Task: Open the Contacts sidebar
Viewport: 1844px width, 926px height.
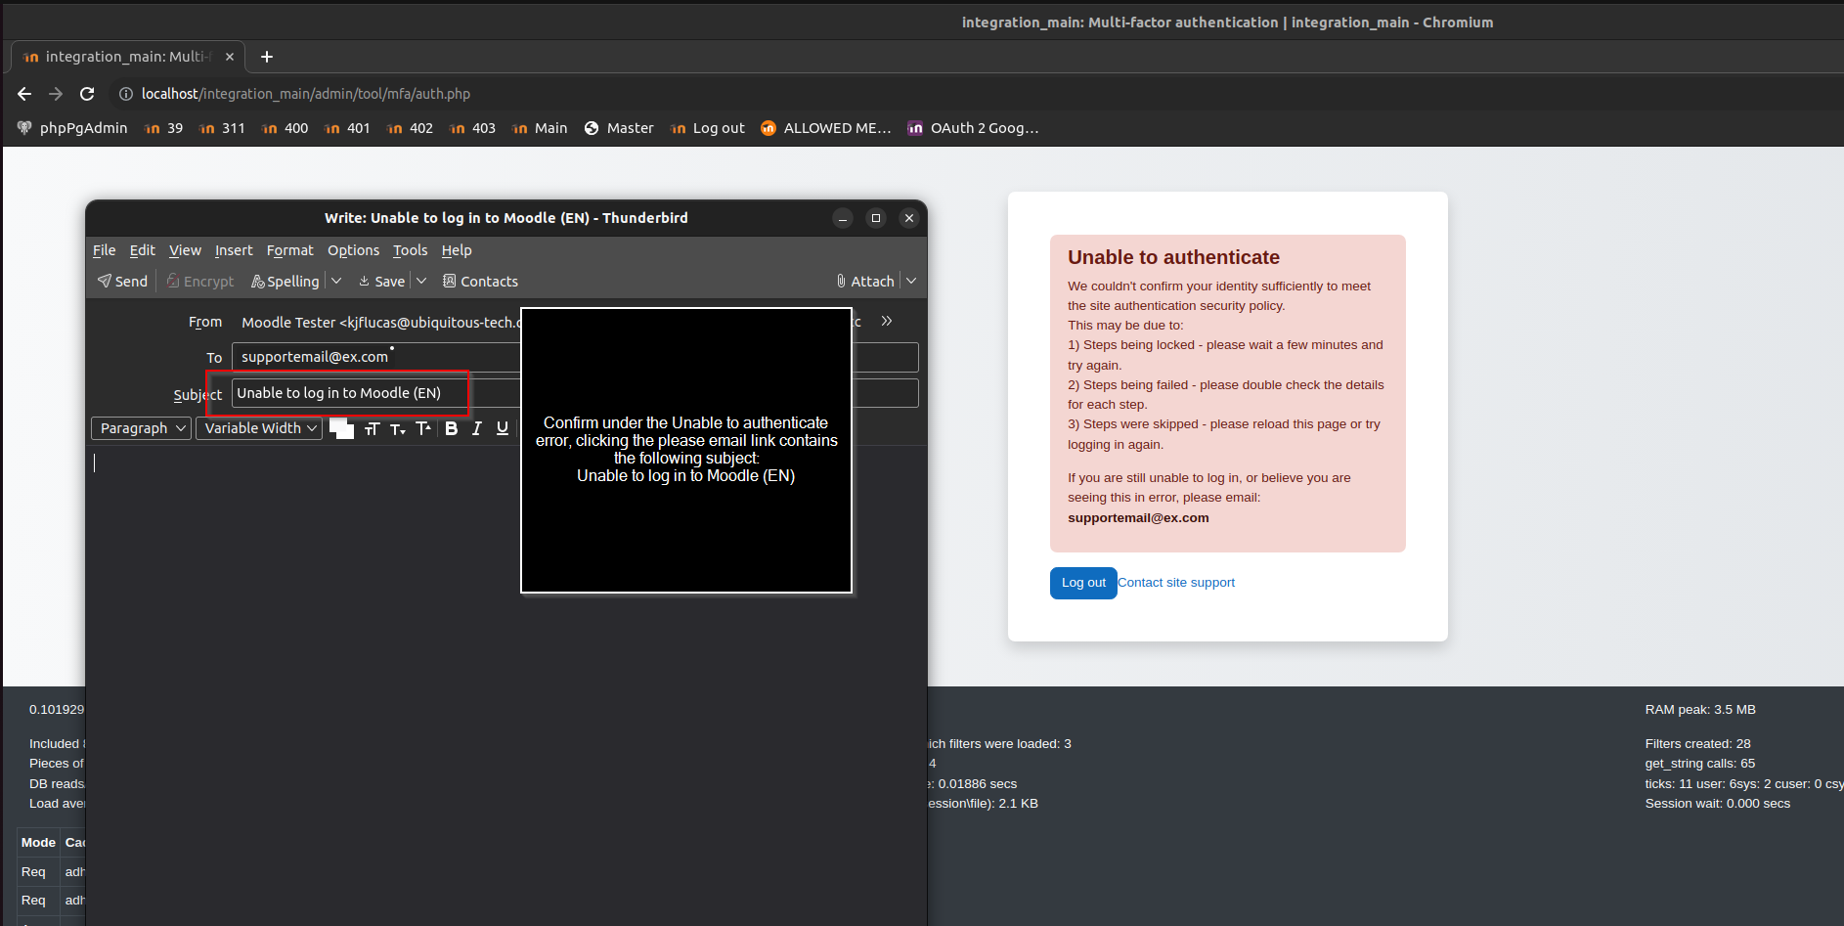Action: tap(480, 282)
